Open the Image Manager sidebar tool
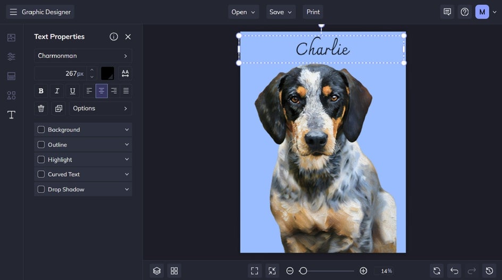The height and width of the screenshot is (280, 502). pos(11,37)
